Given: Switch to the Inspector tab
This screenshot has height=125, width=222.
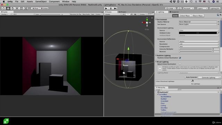Looking at the screenshot, I should 174,12.
